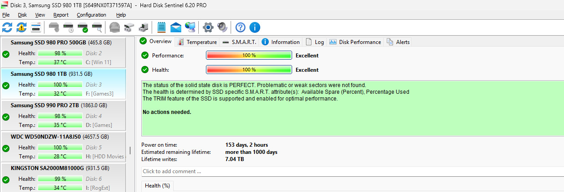Click the 99 % health bar of KINGSTON disk
The width and height of the screenshot is (564, 192).
pos(60,179)
